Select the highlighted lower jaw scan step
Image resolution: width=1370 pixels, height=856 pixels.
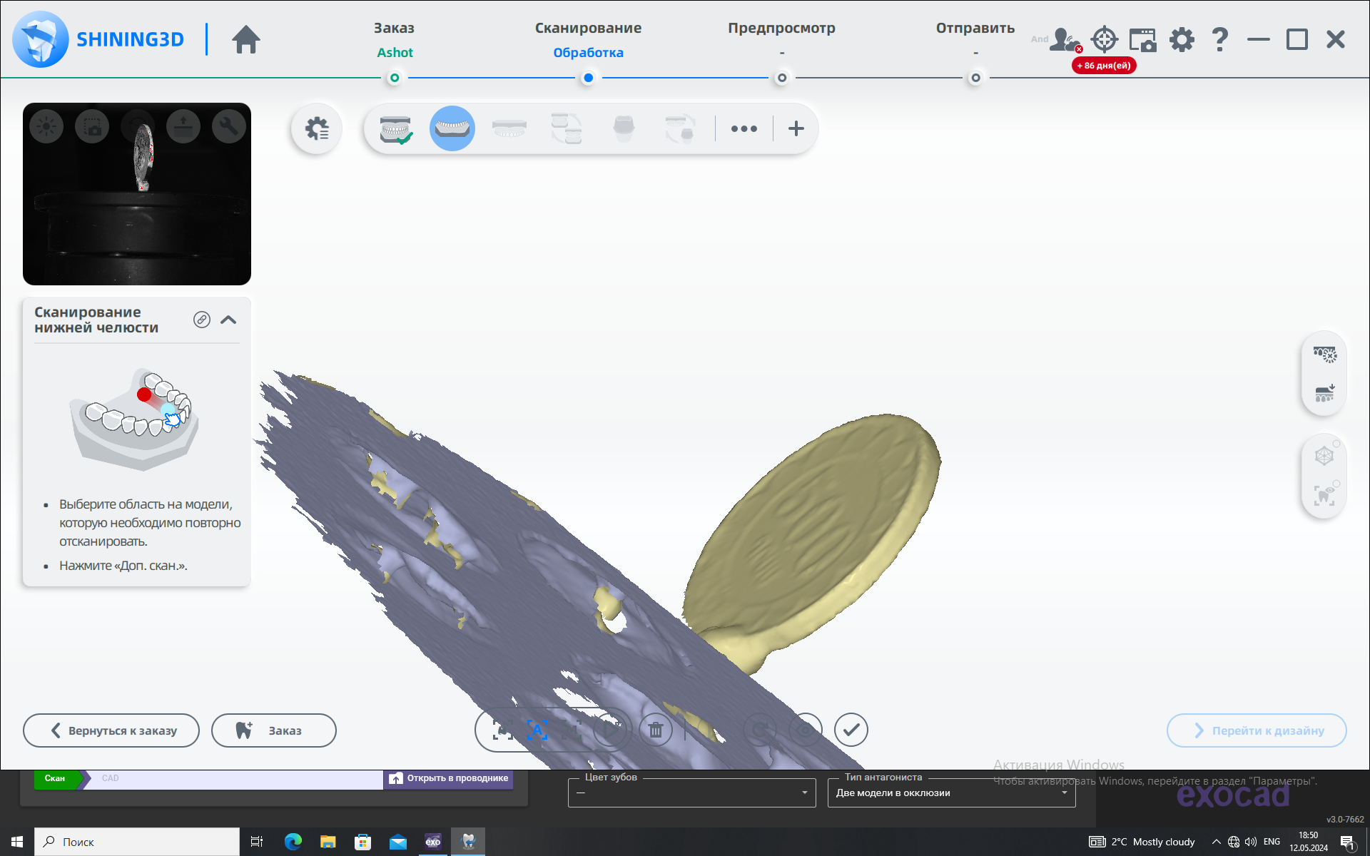coord(452,128)
